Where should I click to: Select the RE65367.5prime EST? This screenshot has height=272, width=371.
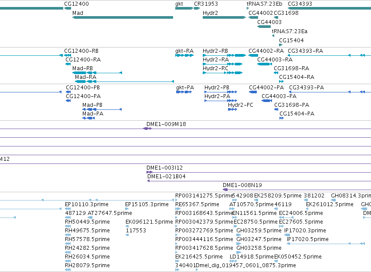(178, 209)
